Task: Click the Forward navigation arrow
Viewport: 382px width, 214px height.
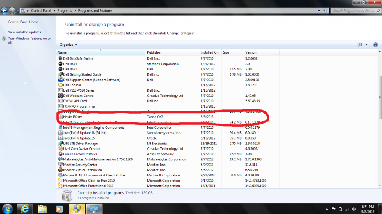Action: pyautogui.click(x=12, y=10)
